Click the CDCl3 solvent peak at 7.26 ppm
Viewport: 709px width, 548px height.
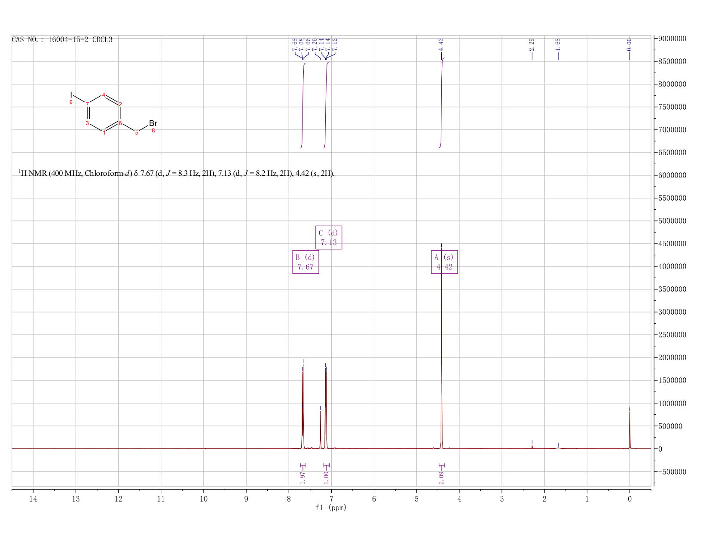(x=320, y=430)
